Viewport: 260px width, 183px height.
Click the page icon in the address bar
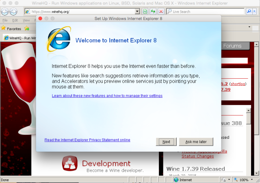coord(28,12)
